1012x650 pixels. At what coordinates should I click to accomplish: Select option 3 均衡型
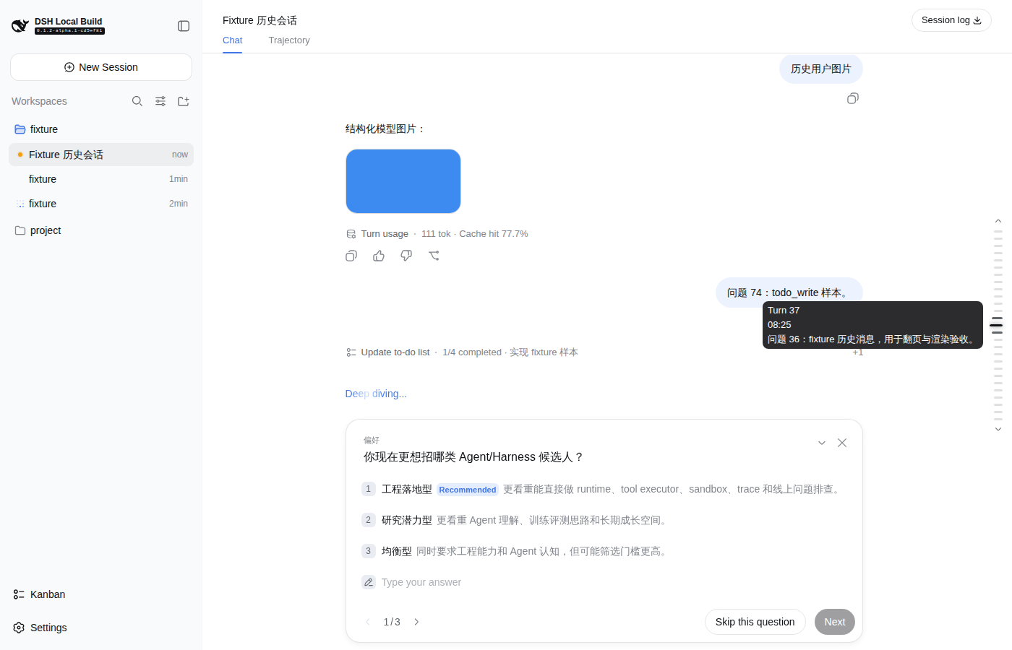point(604,551)
